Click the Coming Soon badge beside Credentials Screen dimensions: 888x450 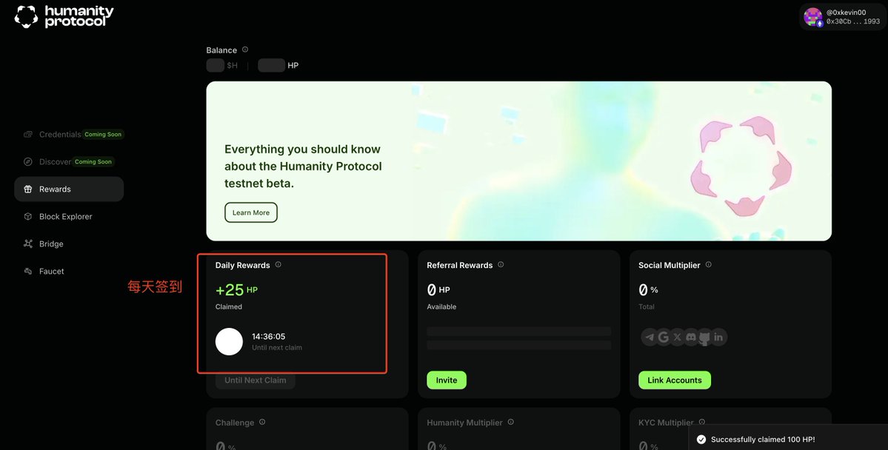coord(103,135)
